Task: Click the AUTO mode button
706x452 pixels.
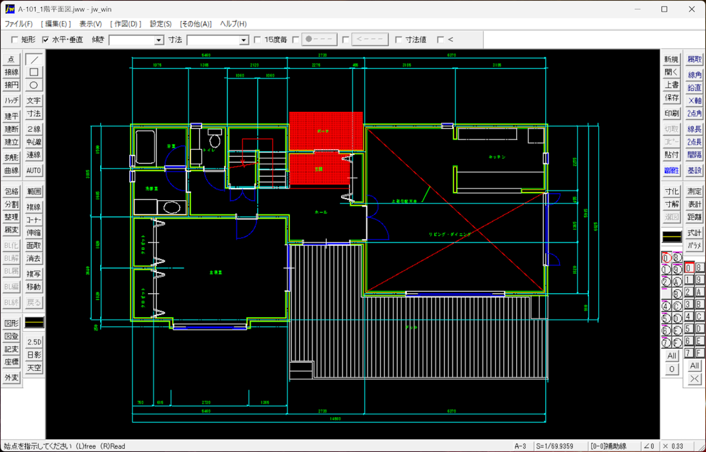Action: click(x=34, y=170)
